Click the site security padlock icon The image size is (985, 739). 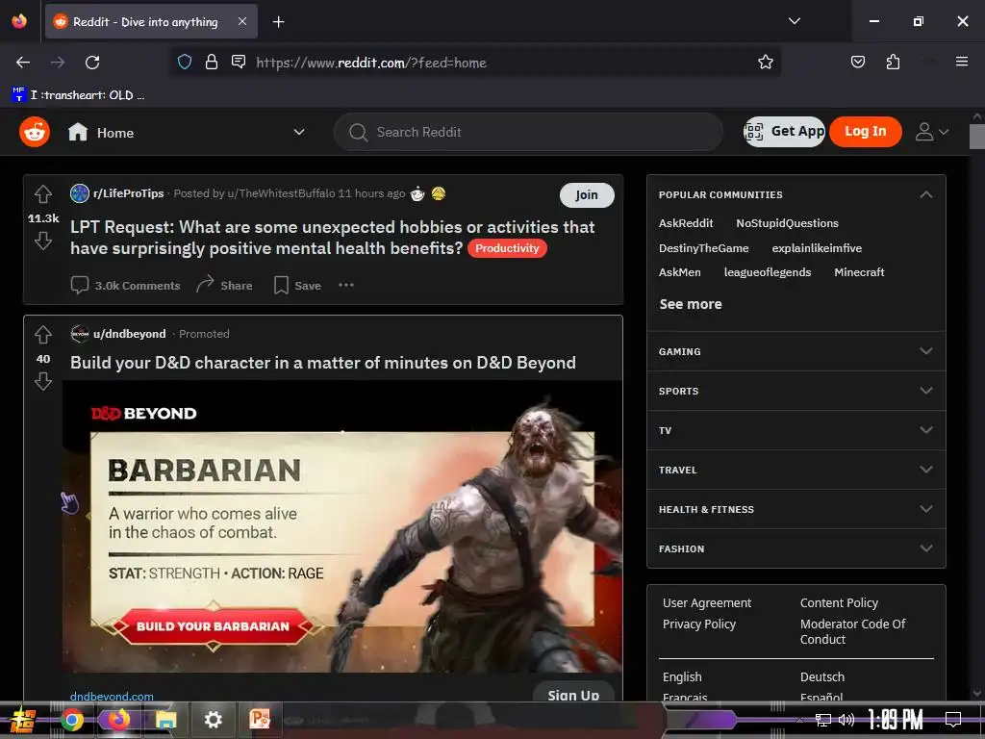tap(212, 63)
